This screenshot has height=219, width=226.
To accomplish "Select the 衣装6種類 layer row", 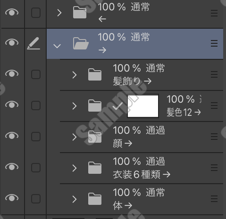I will [142, 168].
